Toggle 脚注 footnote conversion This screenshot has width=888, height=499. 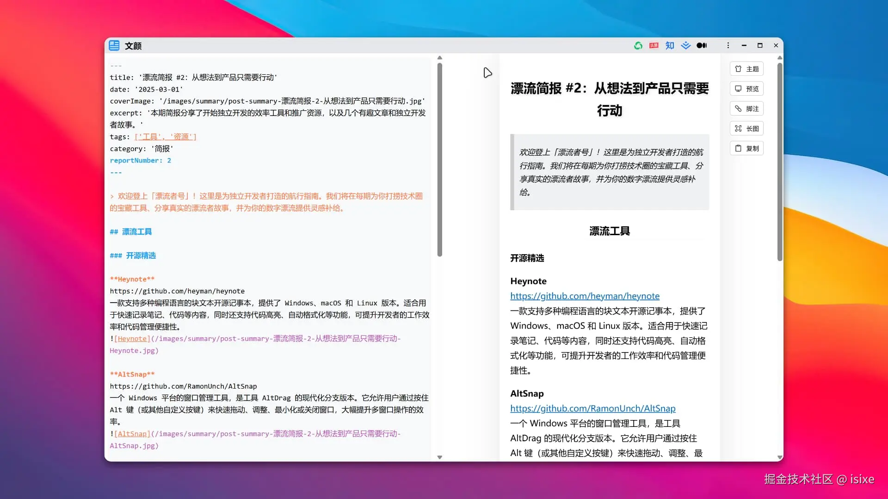click(x=746, y=109)
